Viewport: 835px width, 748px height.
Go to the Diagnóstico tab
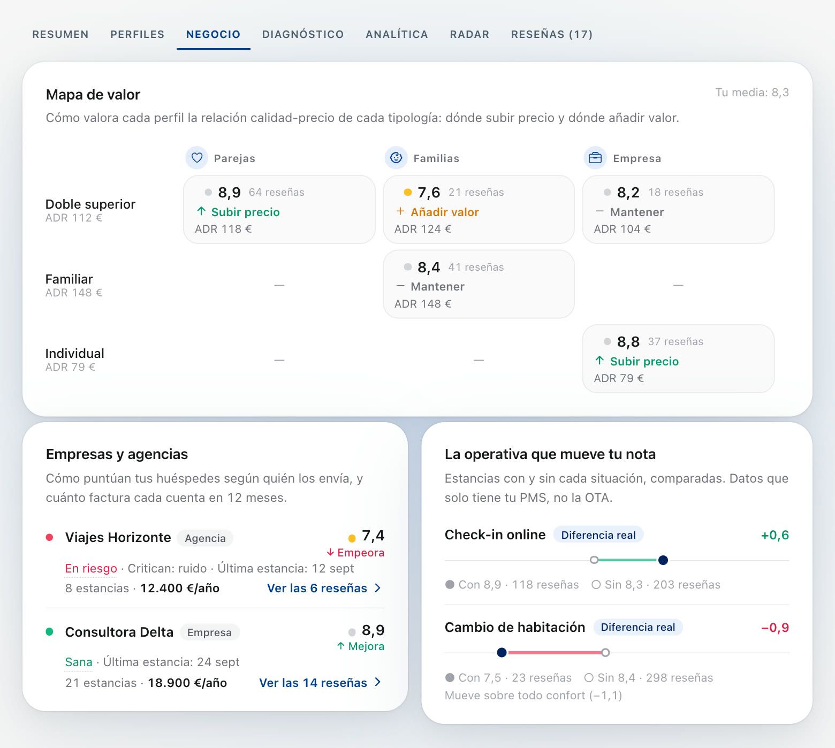tap(303, 34)
